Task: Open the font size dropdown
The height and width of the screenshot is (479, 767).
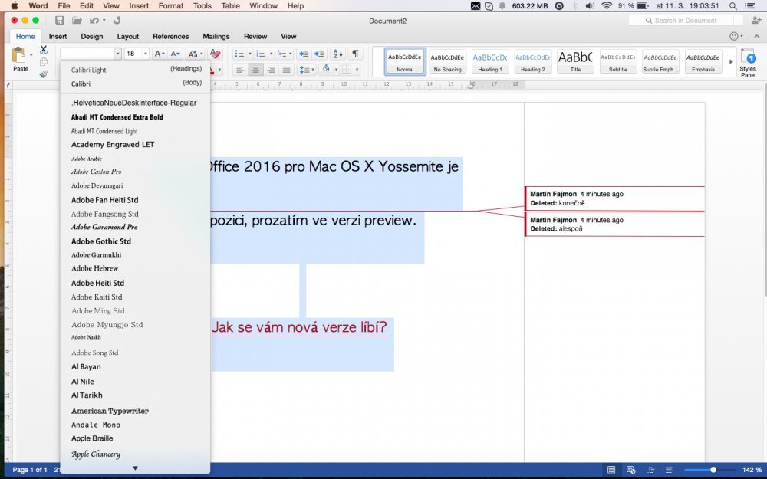Action: [144, 54]
